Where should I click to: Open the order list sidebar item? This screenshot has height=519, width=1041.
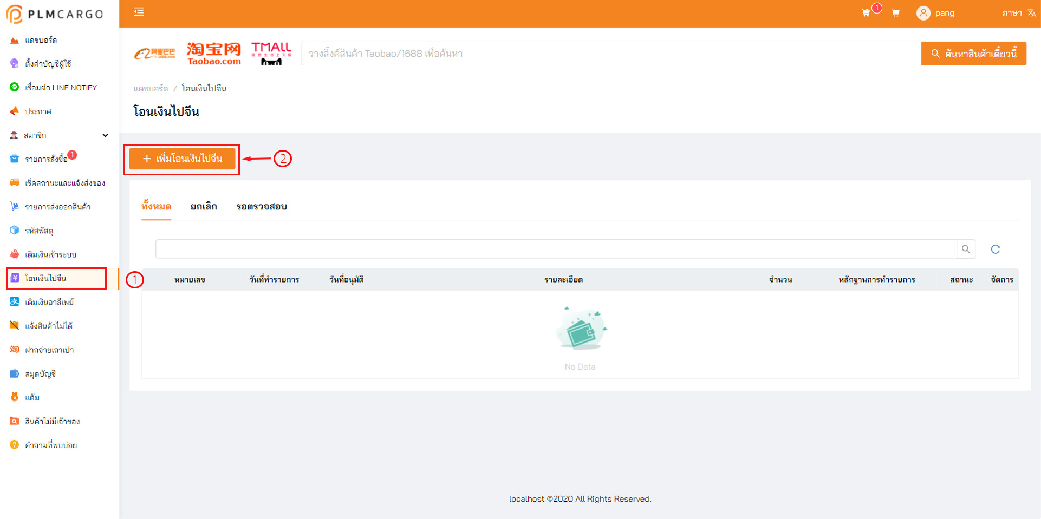point(46,159)
